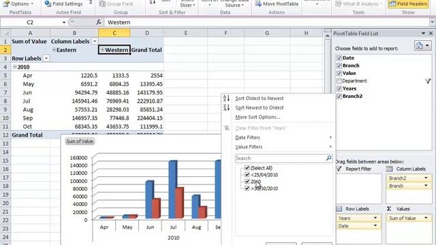Open Field Settings dialog
The height and width of the screenshot is (245, 436).
[63, 4]
